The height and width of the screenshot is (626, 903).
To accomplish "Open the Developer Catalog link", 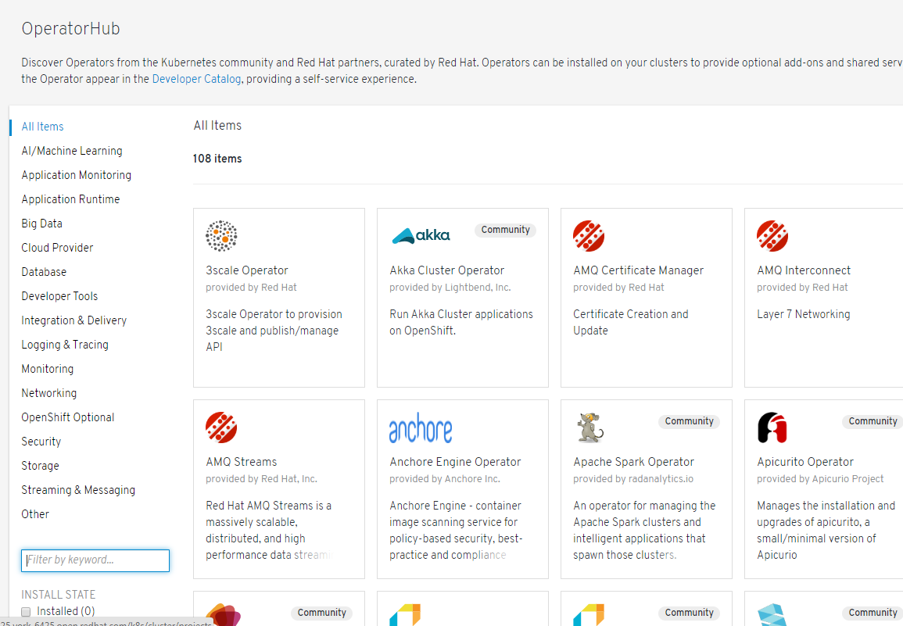I will [196, 79].
